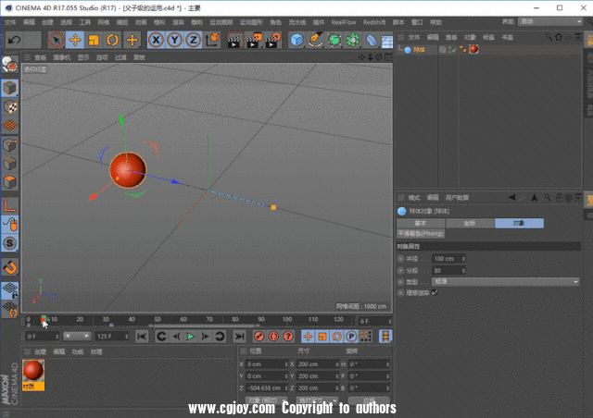Viewport: 593px width, 418px height.
Task: Click the timeline preview range slider
Action: (x=78, y=336)
